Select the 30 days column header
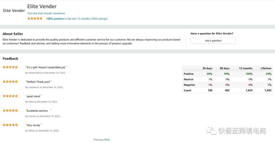275x143 pixels. [207, 68]
